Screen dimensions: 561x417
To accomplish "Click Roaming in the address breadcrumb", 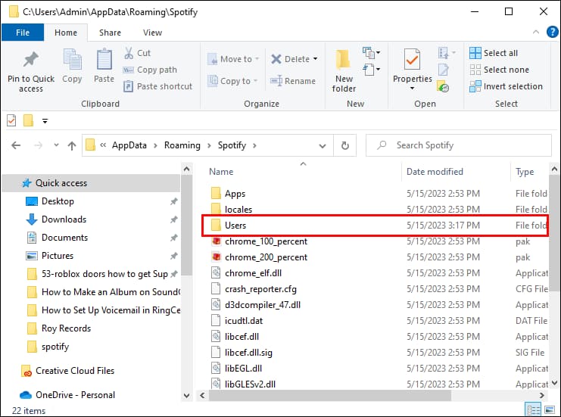I will click(x=182, y=145).
